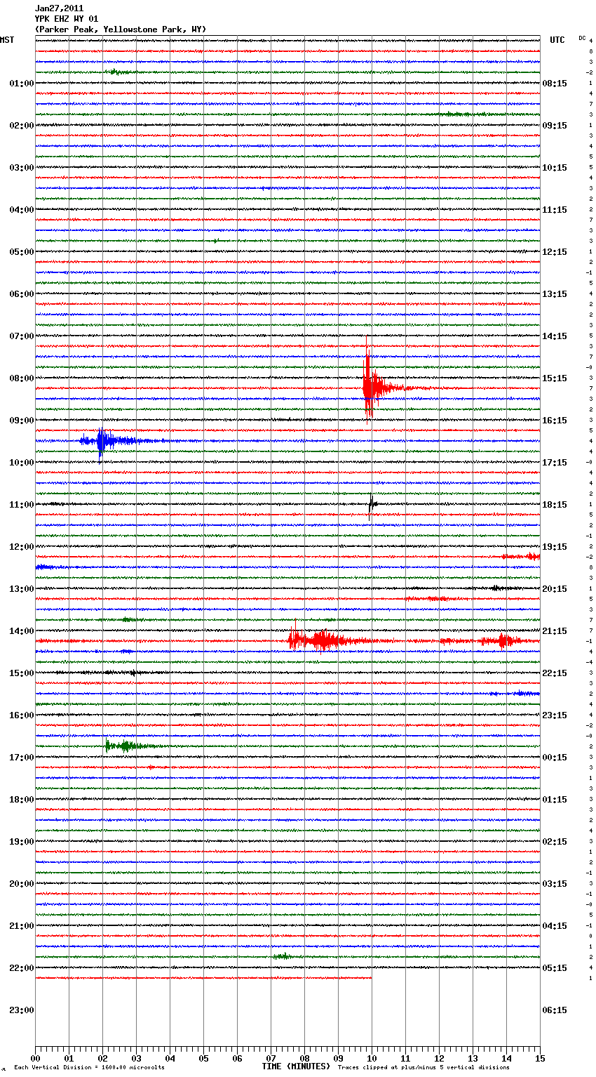
Task: Click the 23:15 UTC time label
Action: pyautogui.click(x=555, y=715)
